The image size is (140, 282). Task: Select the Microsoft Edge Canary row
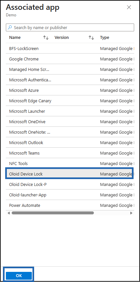(70, 101)
